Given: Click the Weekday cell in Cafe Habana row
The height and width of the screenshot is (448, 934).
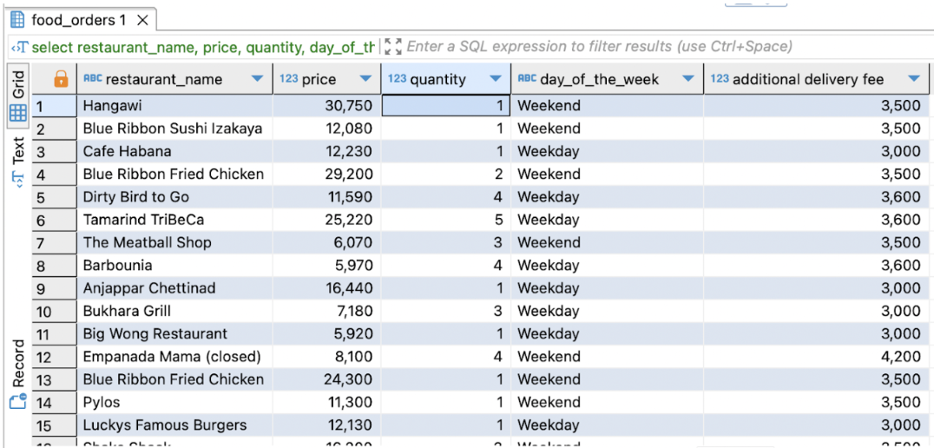Looking at the screenshot, I should [607, 151].
